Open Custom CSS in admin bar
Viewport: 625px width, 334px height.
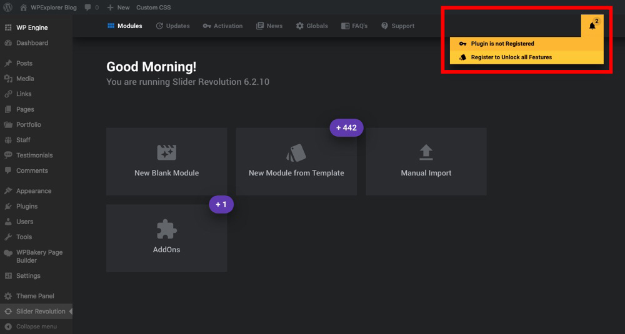coord(154,7)
